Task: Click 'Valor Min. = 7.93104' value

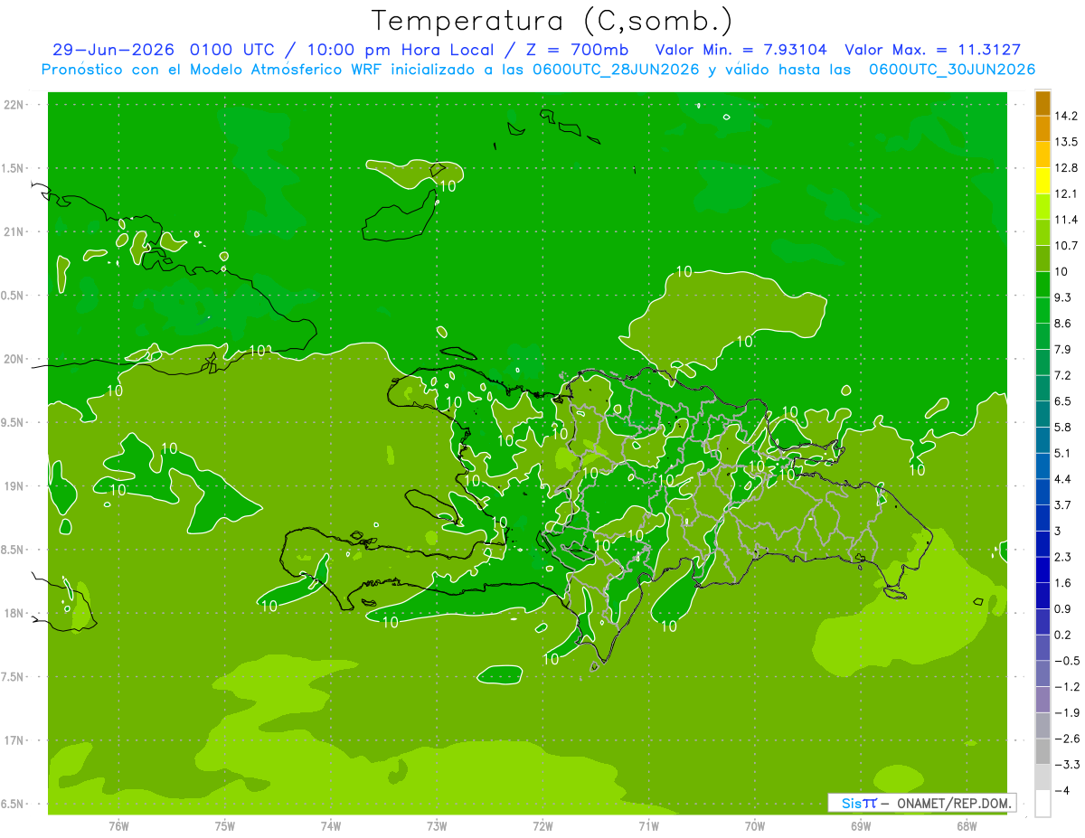Action: click(741, 50)
